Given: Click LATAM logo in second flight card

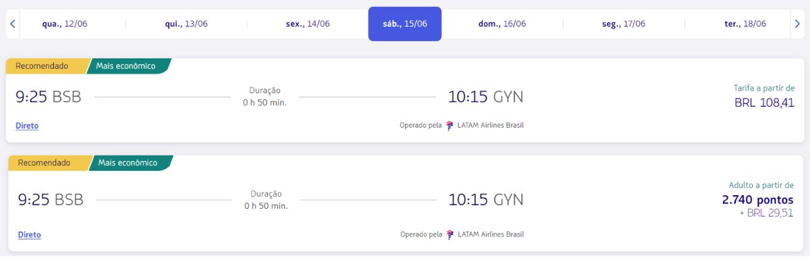Looking at the screenshot, I should click(x=450, y=234).
